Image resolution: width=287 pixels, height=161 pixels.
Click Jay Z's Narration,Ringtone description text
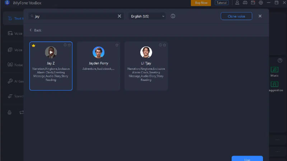(51, 74)
